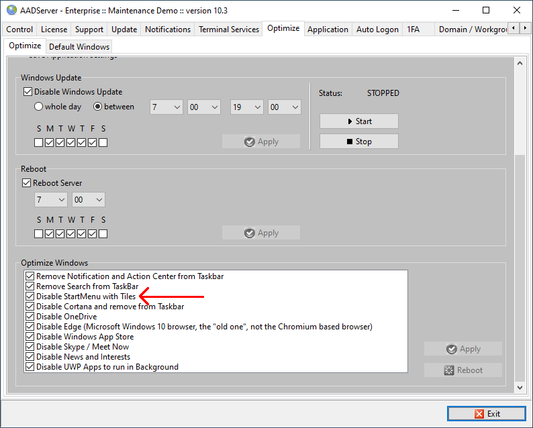533x428 pixels.
Task: Switch to the Terminal Services tab
Action: (229, 30)
